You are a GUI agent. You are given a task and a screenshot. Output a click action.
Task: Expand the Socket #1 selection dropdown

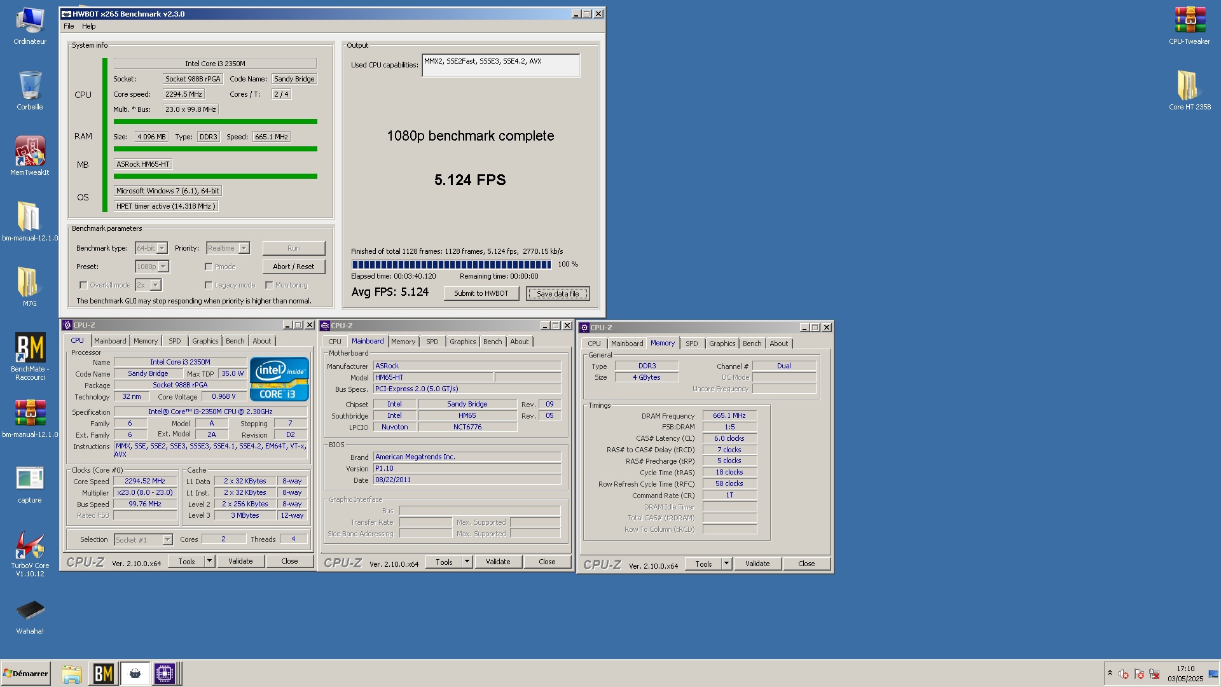coord(167,539)
